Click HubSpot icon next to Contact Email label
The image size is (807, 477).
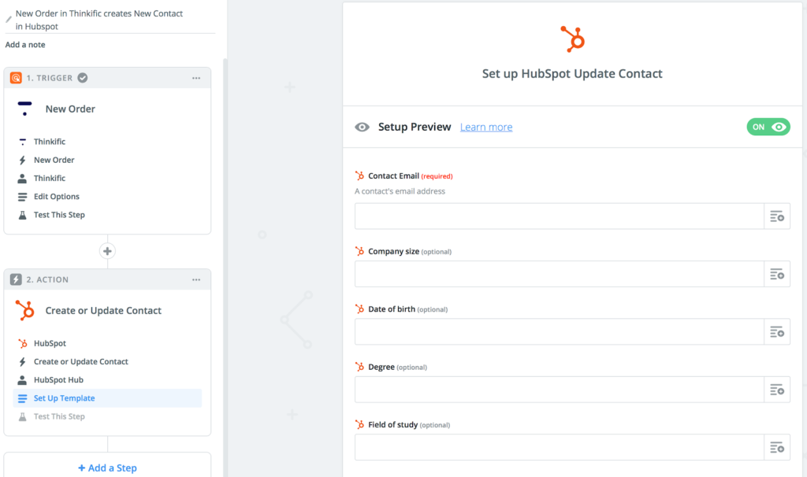click(x=359, y=176)
